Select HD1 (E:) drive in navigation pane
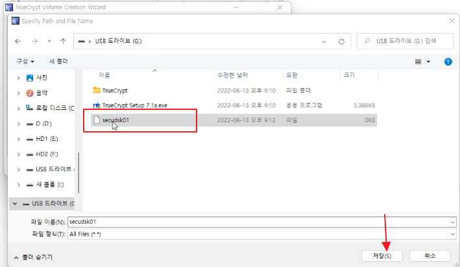This screenshot has height=267, width=460. [47, 139]
